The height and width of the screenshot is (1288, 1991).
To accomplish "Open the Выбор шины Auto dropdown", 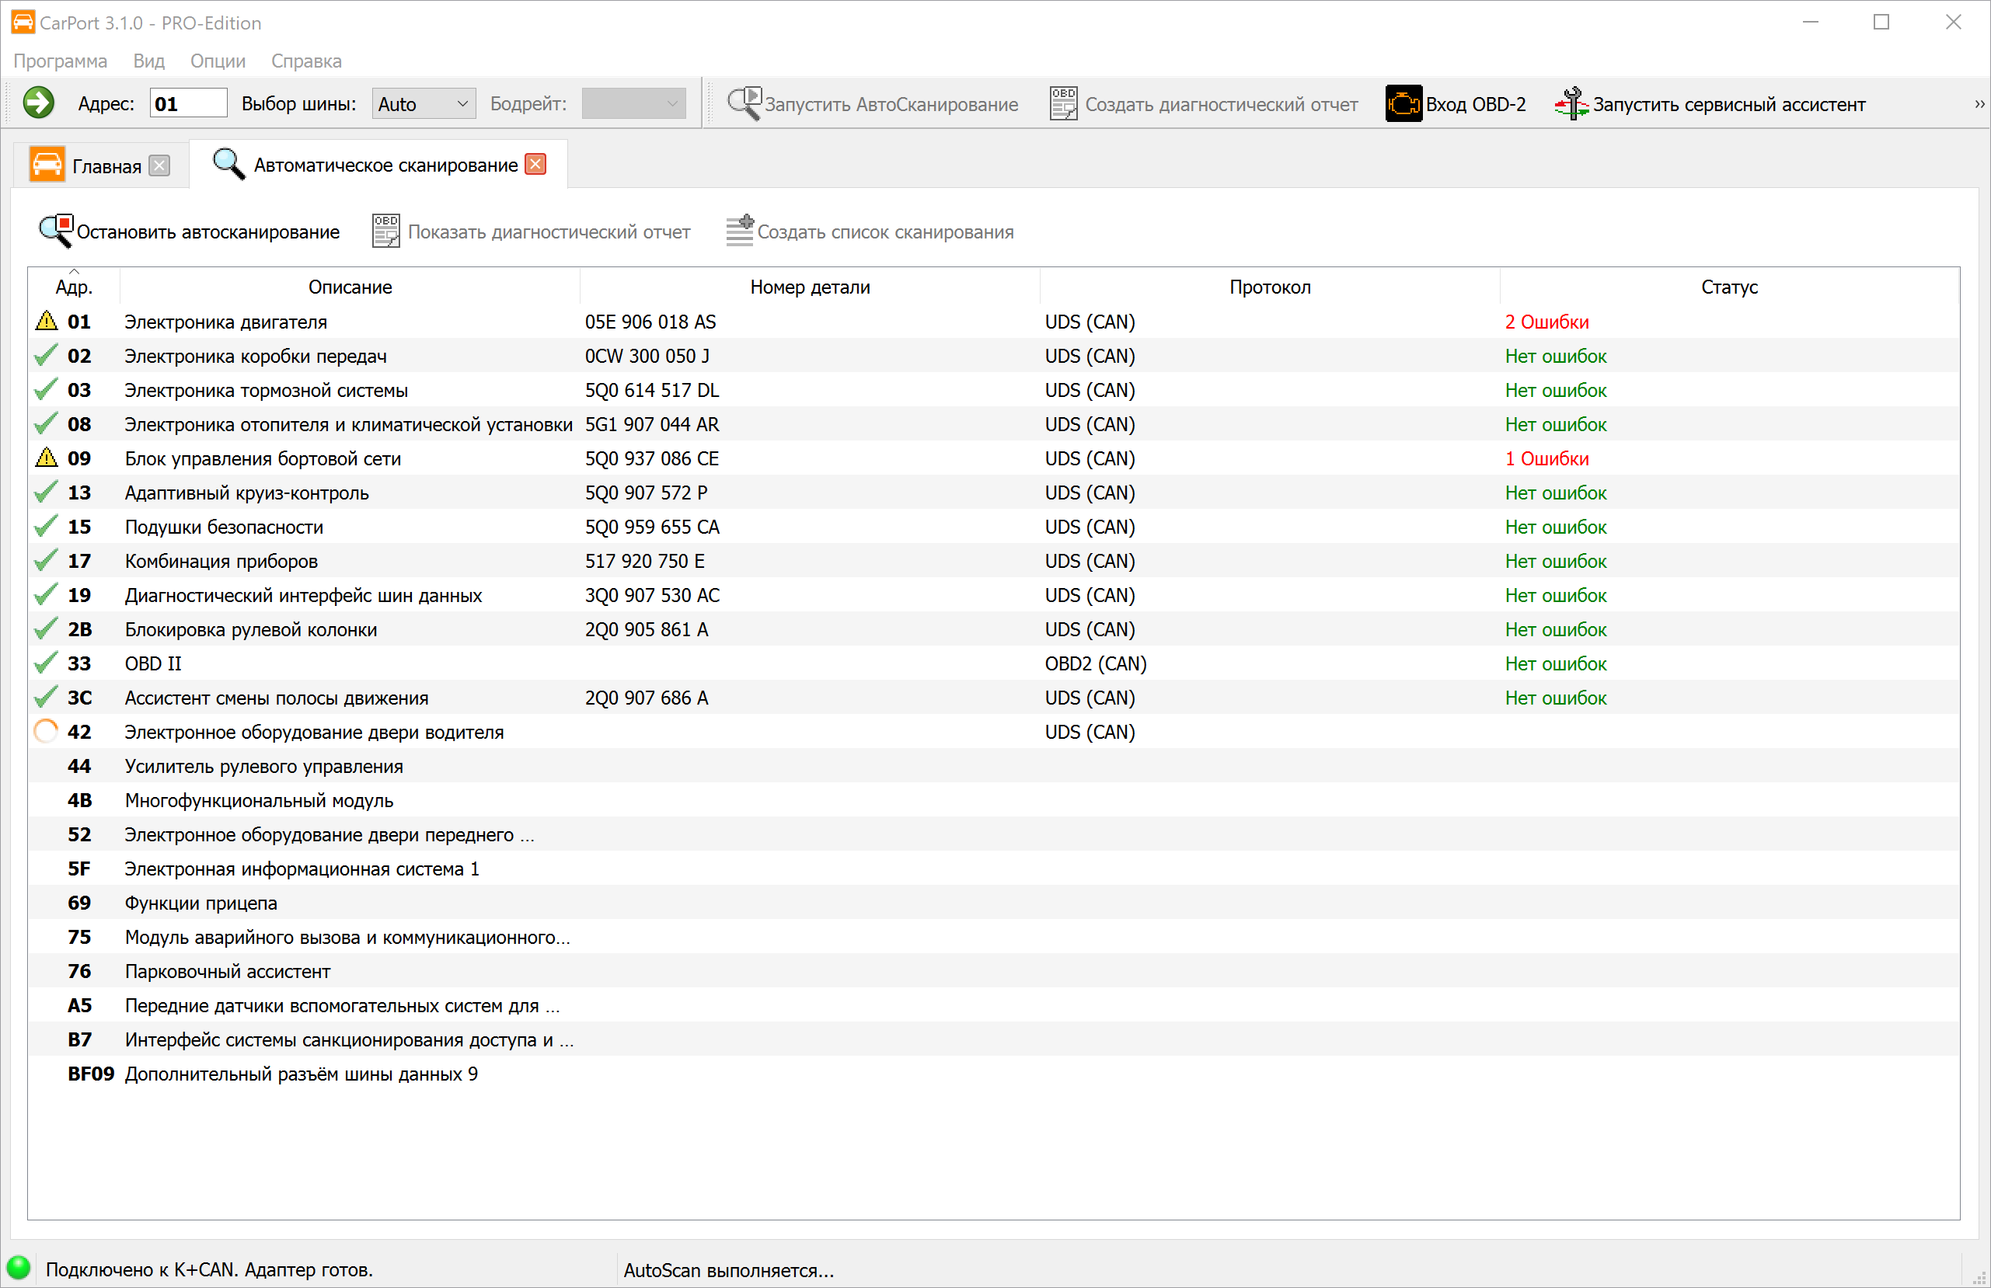I will pyautogui.click(x=424, y=104).
